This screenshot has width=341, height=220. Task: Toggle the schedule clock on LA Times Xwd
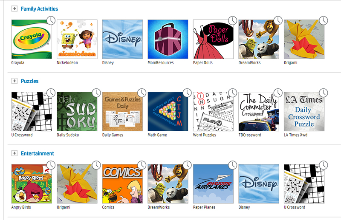(x=324, y=93)
